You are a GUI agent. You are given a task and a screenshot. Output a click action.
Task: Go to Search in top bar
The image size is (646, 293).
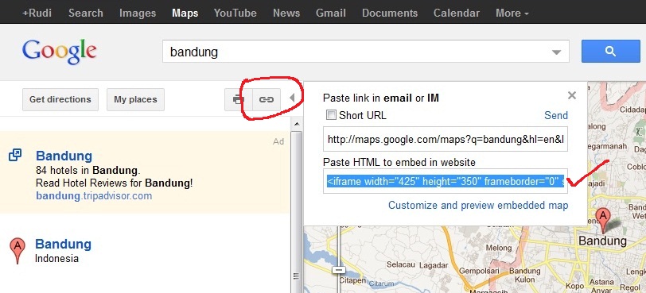(x=86, y=13)
